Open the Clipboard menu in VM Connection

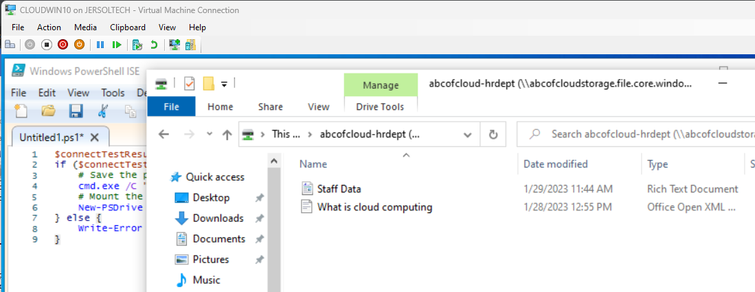click(x=127, y=27)
